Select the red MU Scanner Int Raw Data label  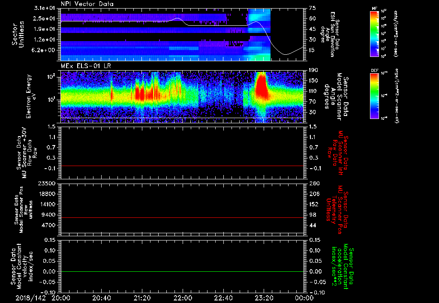(x=338, y=152)
